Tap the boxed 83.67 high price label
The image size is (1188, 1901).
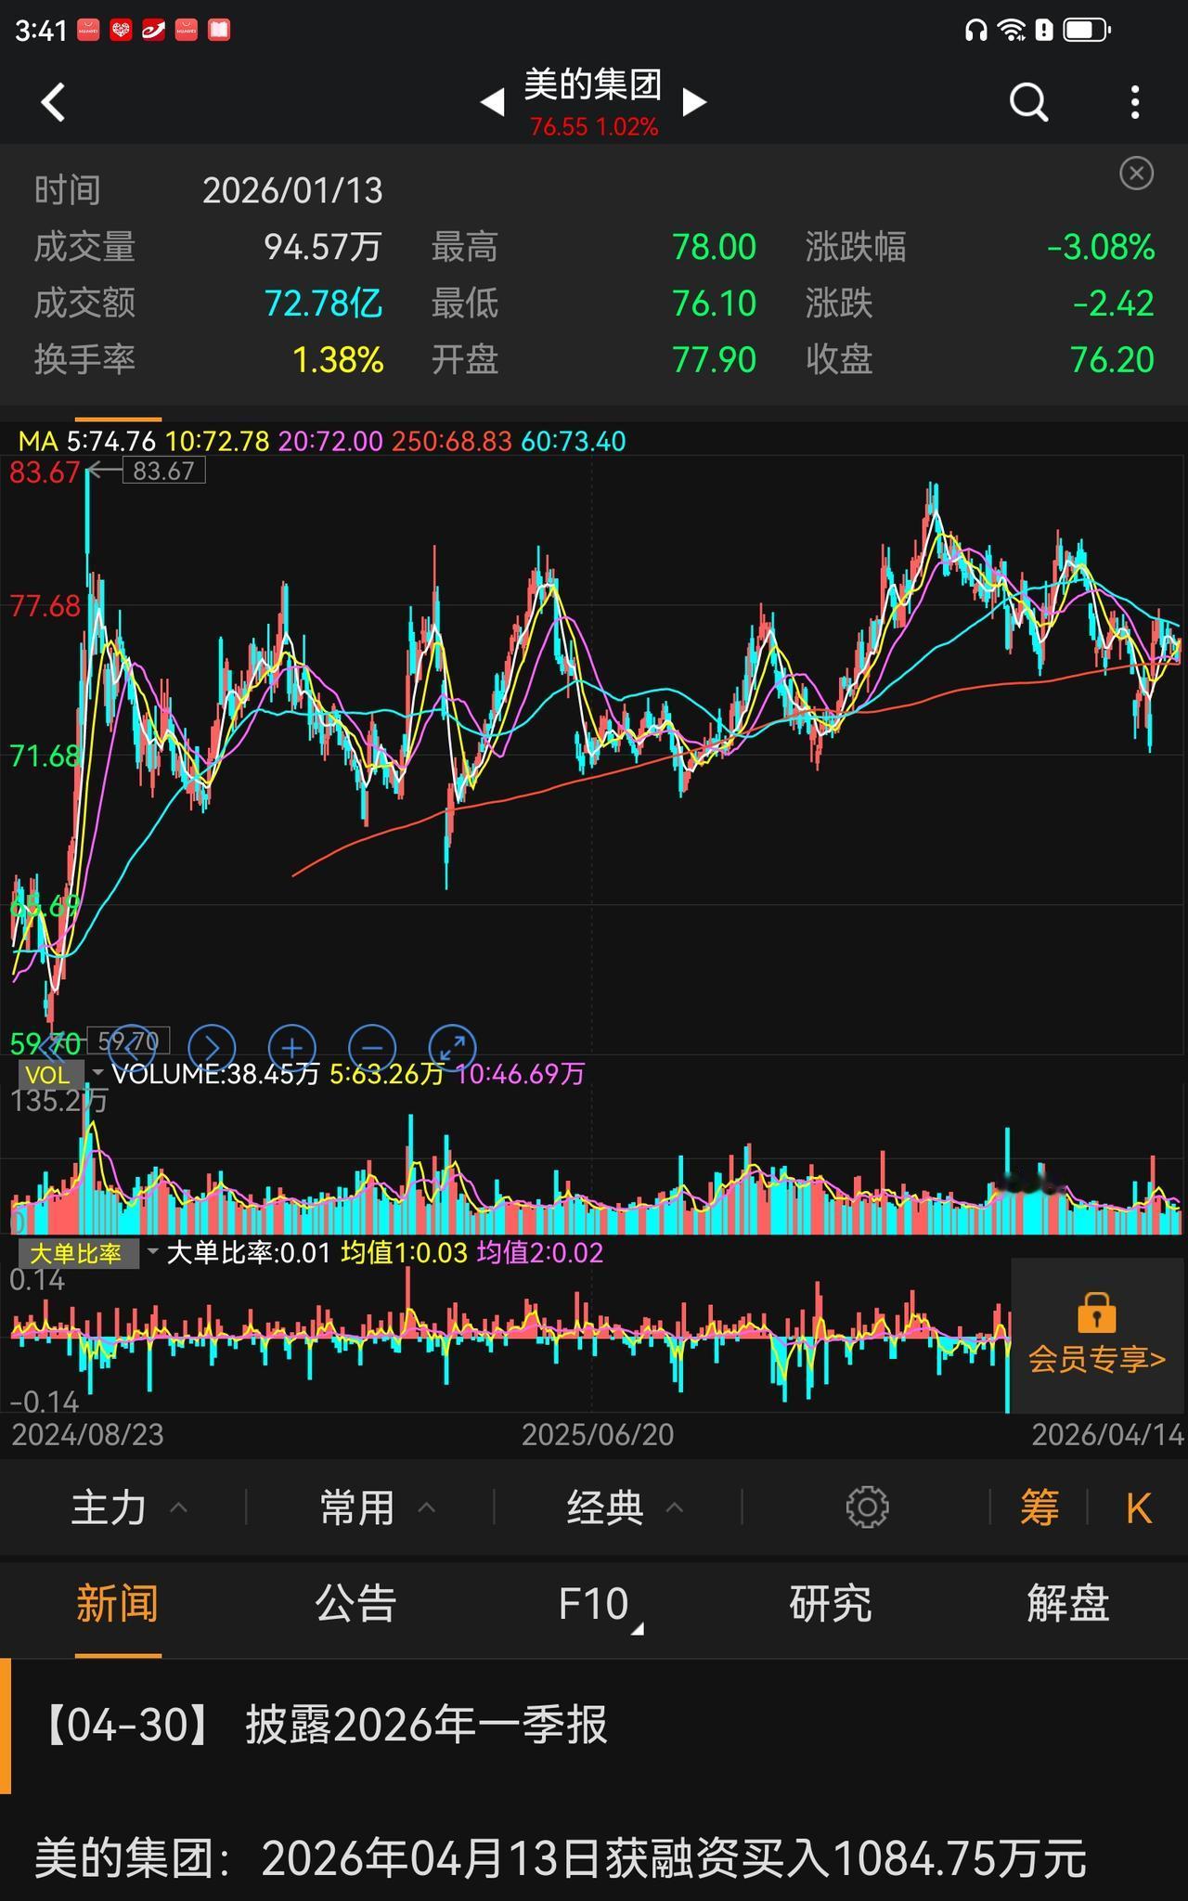163,472
